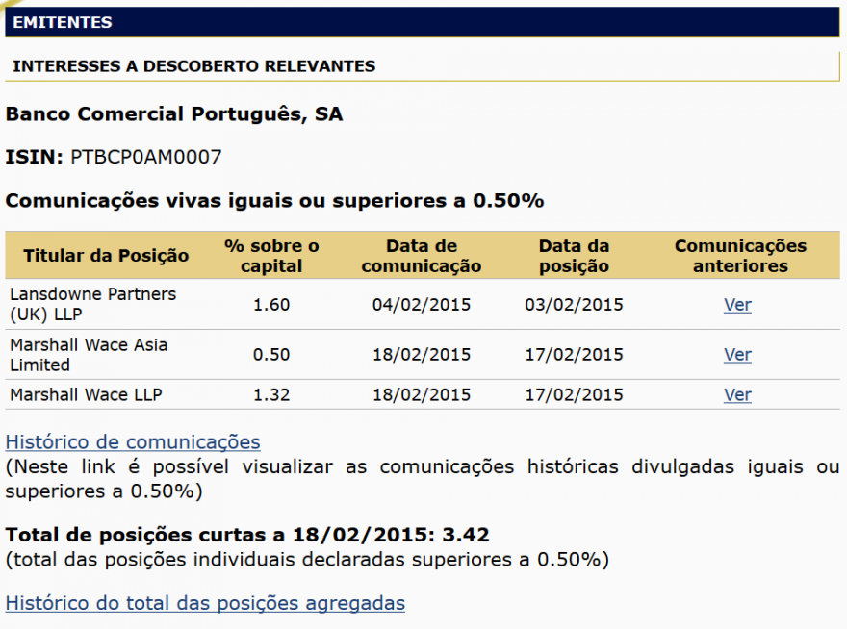This screenshot has height=629, width=847.
Task: Open Histórico de comunicações
Action: click(x=132, y=442)
